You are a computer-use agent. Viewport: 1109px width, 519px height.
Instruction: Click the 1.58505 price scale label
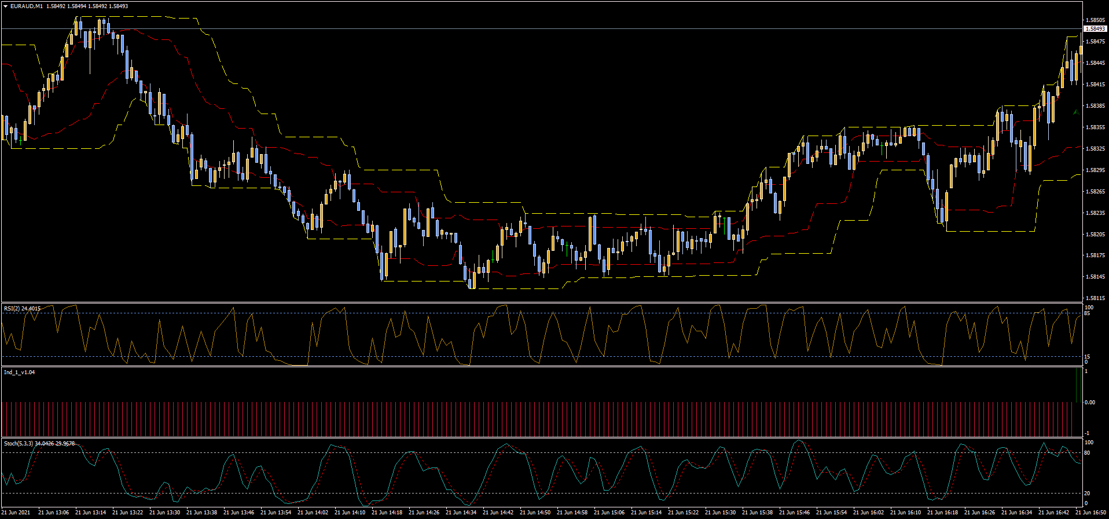1095,20
